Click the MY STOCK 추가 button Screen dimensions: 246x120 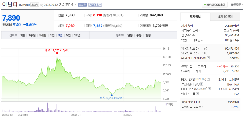click(214, 5)
